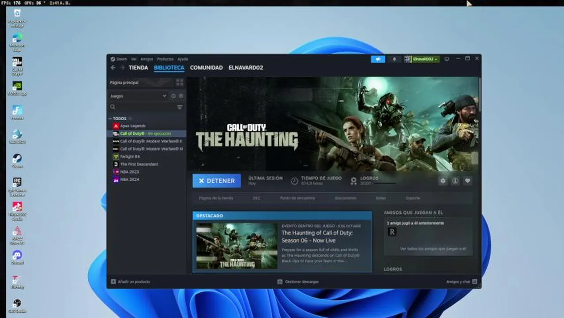Switch to the BIBLIOTECA tab
Viewport: 564px width, 318px height.
(169, 68)
